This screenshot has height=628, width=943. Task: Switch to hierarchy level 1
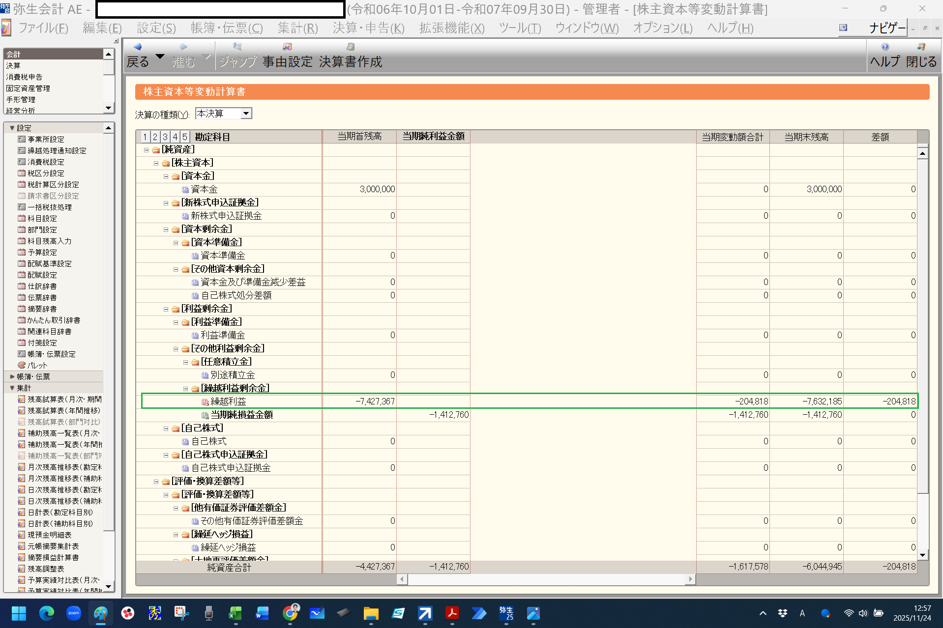[x=145, y=137]
